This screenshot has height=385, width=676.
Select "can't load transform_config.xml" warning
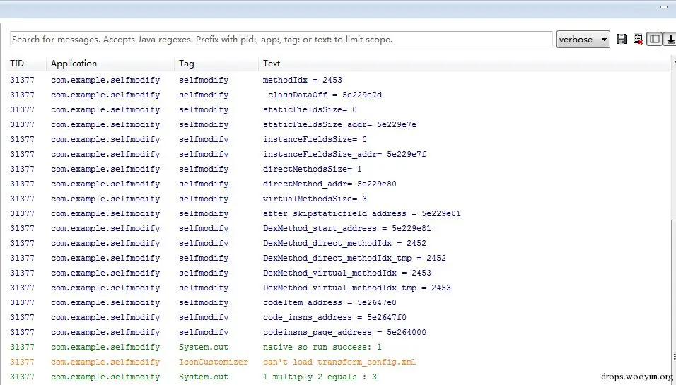(x=339, y=362)
